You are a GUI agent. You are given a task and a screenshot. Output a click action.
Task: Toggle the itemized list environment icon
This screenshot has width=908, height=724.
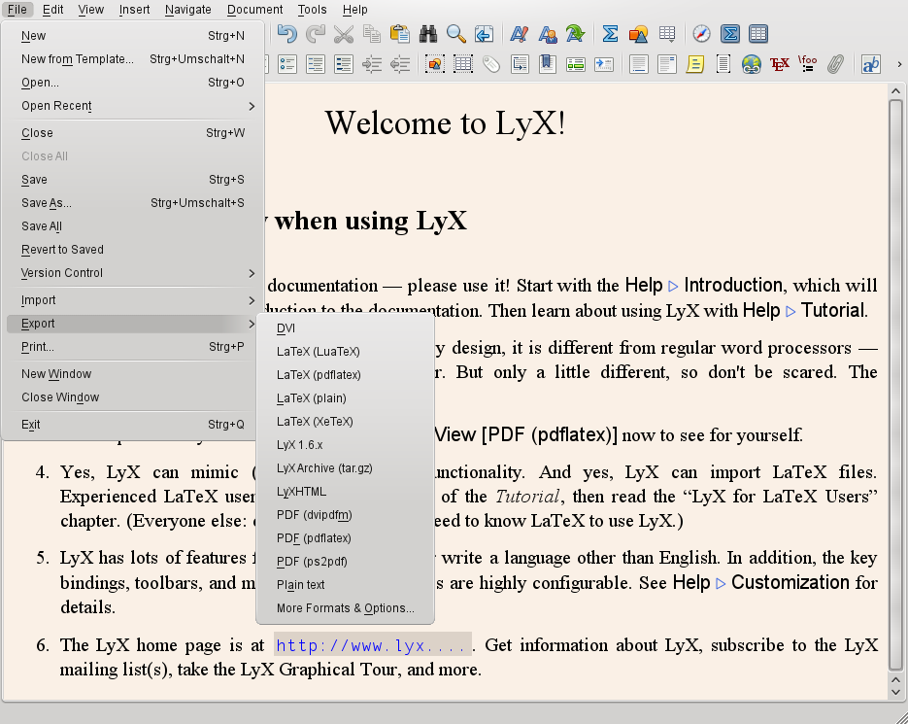286,64
